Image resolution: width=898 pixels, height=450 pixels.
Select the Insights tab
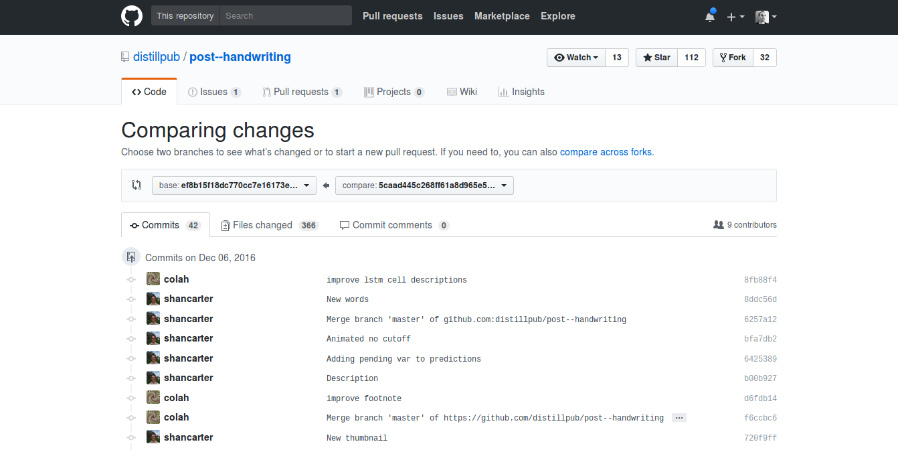[x=521, y=92]
